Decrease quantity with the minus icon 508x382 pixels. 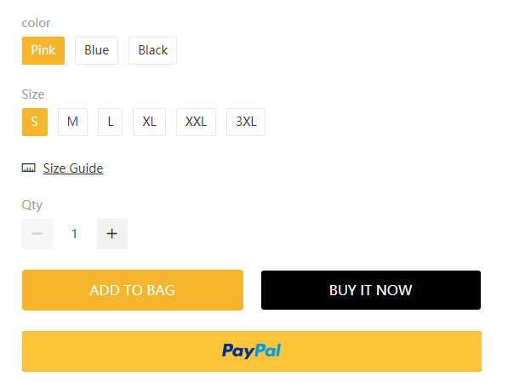coord(37,234)
